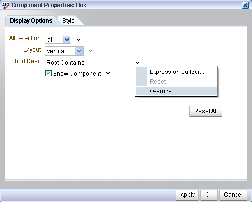Expand the Layout vertical dropdown
Image resolution: width=252 pixels, height=202 pixels.
pyautogui.click(x=79, y=51)
